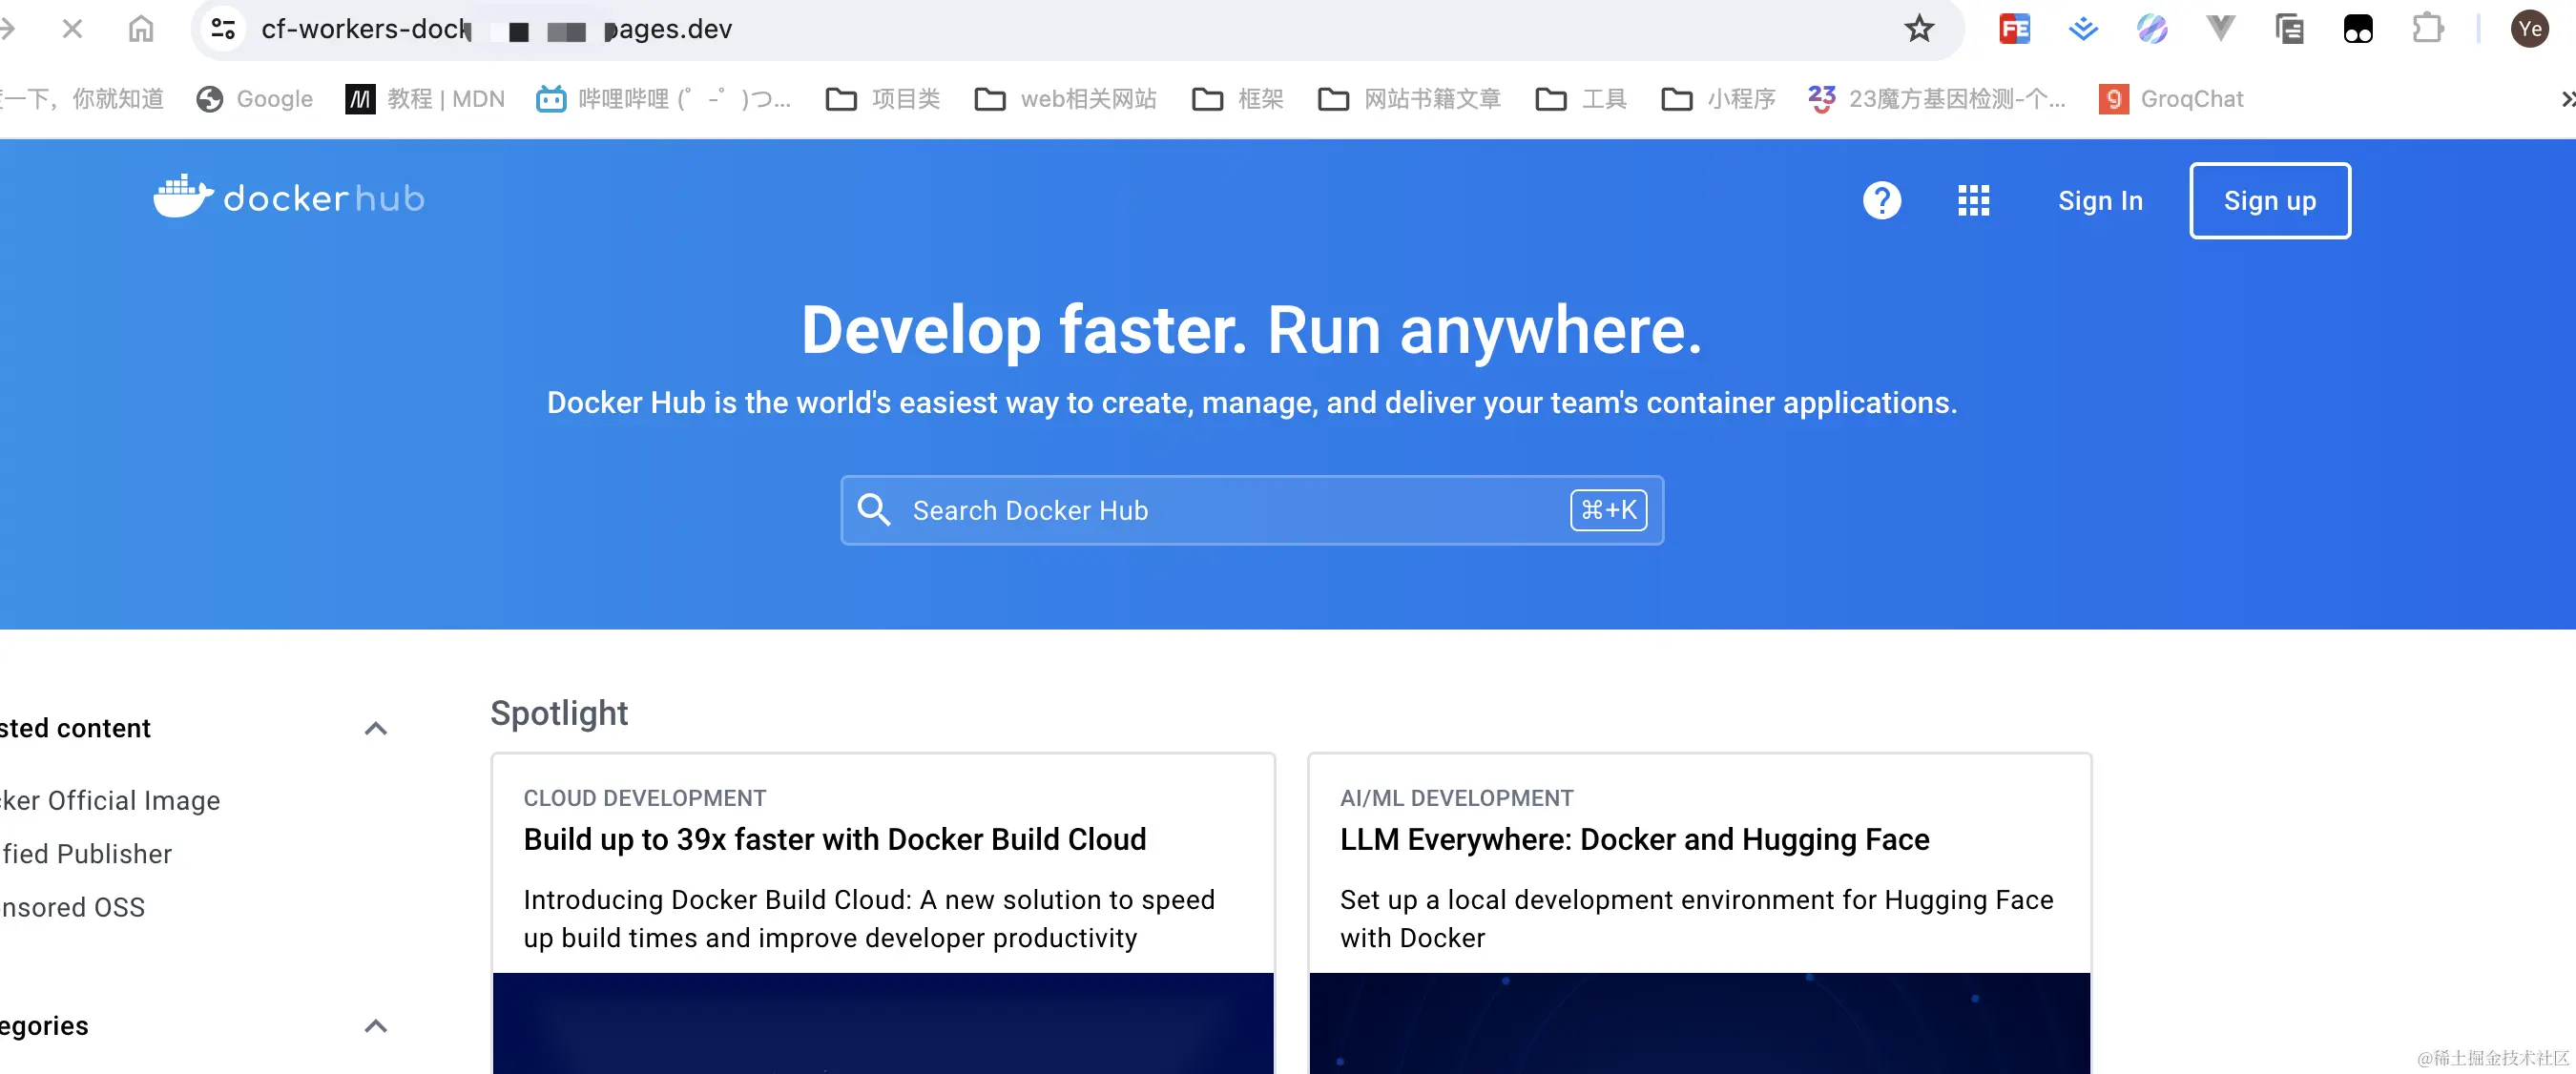
Task: Collapse the Categories section chevron
Action: coord(376,1026)
